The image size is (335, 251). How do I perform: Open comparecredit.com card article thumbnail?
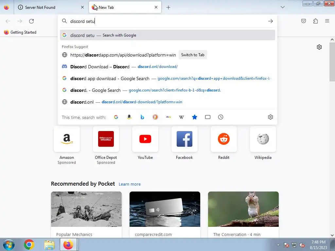pyautogui.click(x=165, y=209)
